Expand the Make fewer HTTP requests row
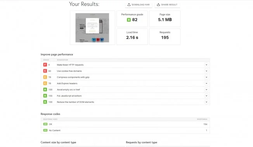The height and width of the screenshot is (147, 253). coord(206,65)
